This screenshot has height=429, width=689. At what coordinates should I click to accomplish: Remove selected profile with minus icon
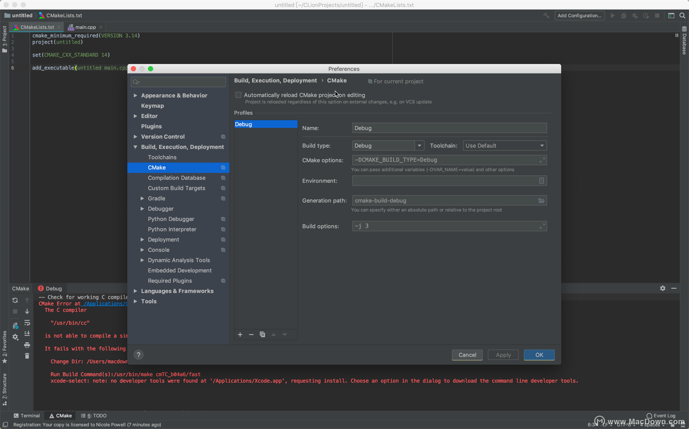point(251,335)
